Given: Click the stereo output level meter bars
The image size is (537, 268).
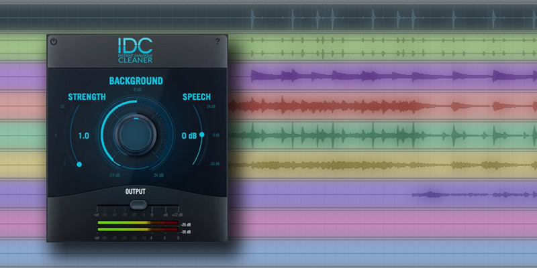Looking at the screenshot, I should [138, 226].
